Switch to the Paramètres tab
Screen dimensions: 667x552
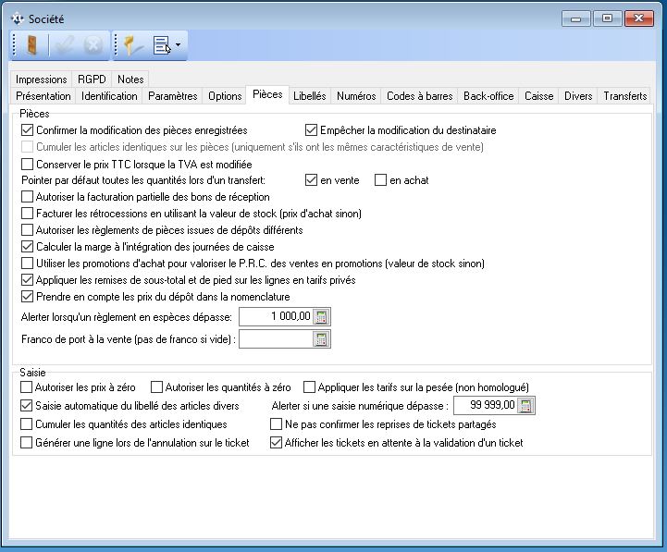173,96
